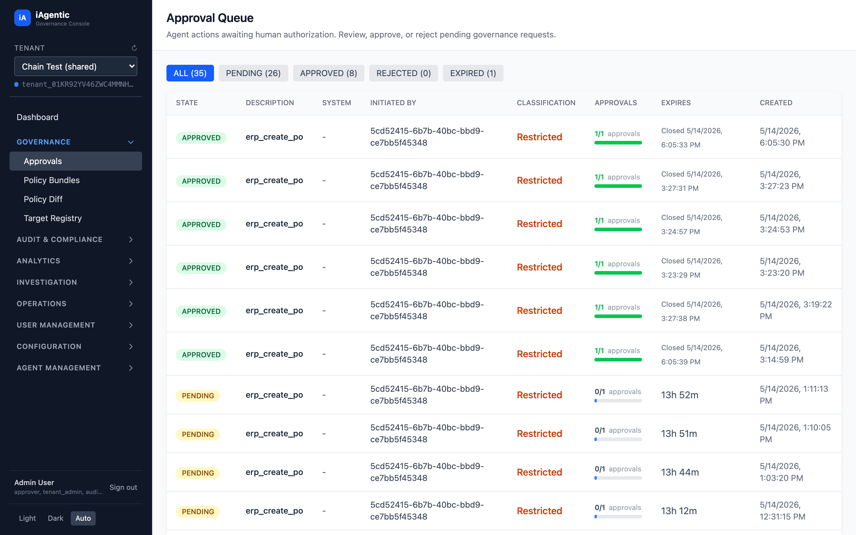This screenshot has height=535, width=856.
Task: Click PENDING badge for 1:11:13 PM request
Action: [x=198, y=396]
